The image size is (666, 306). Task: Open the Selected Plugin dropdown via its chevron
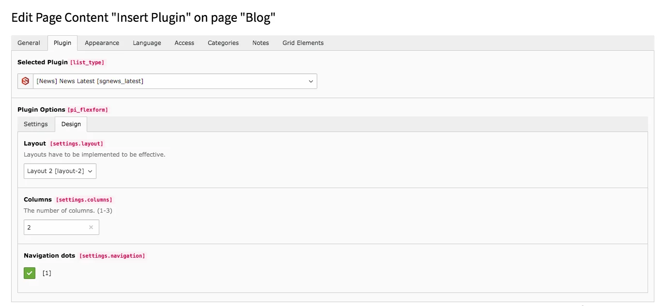(310, 81)
